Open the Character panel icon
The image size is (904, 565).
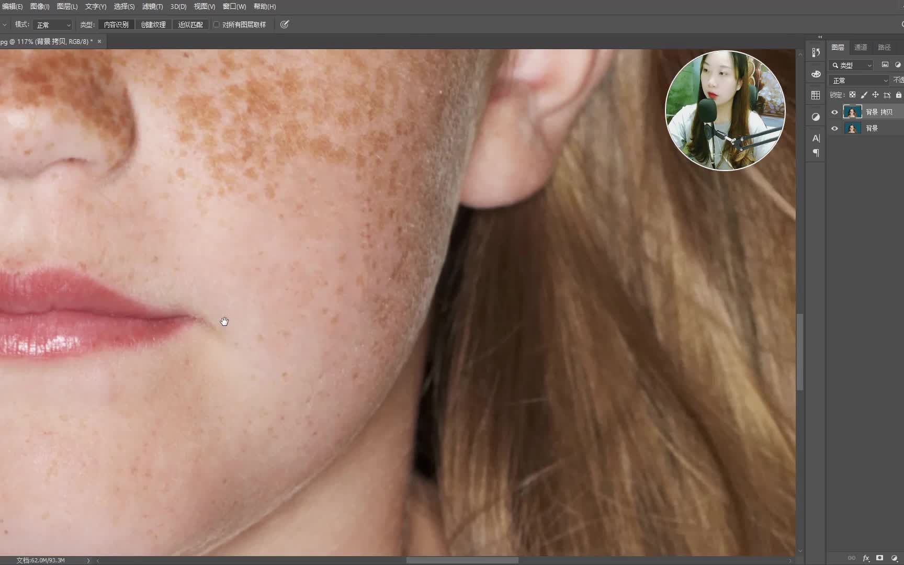pos(816,138)
